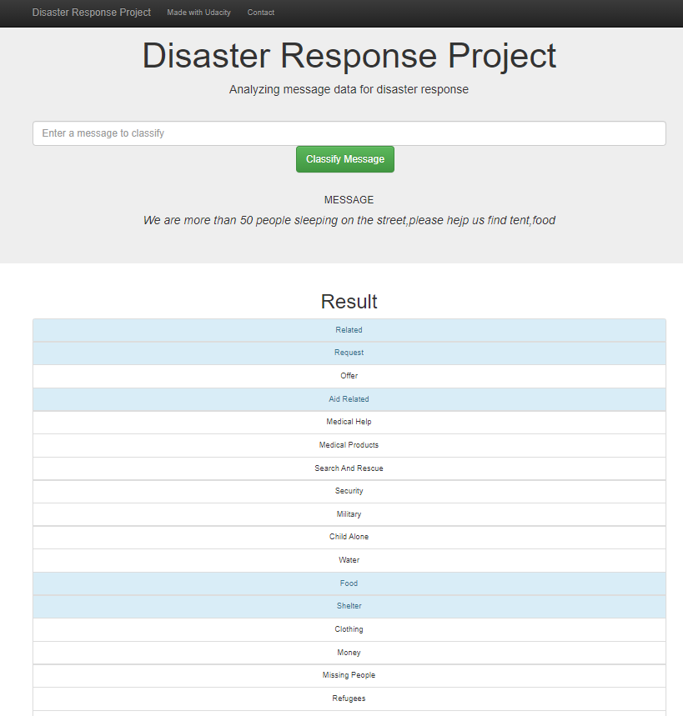Select the highlighted Shelter result row

point(349,607)
